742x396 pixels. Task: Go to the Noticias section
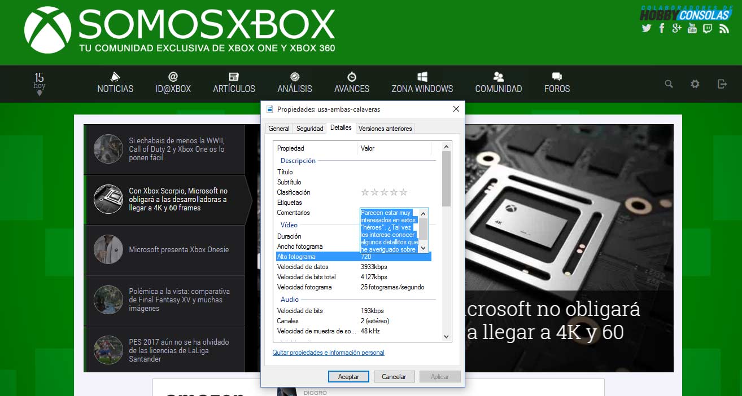(x=115, y=82)
